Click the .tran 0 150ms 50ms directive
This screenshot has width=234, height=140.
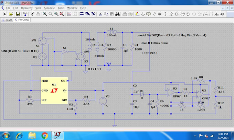point(155,43)
